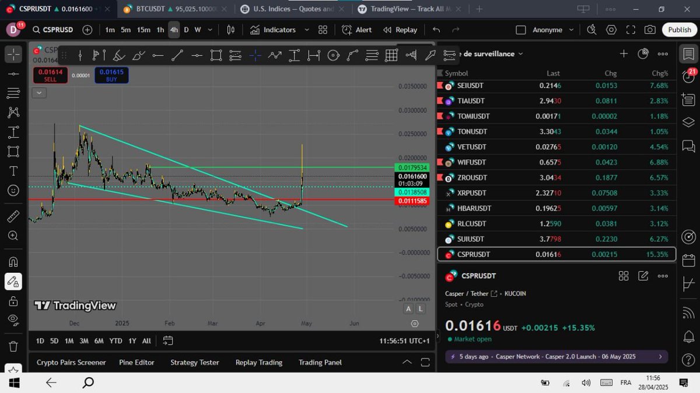The height and width of the screenshot is (393, 700).
Task: Toggle stay in drawing mode pencil-lock
Action: tap(13, 281)
